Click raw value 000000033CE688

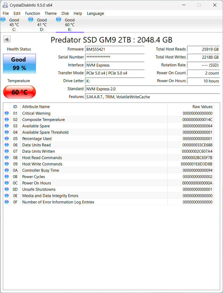[197, 145]
